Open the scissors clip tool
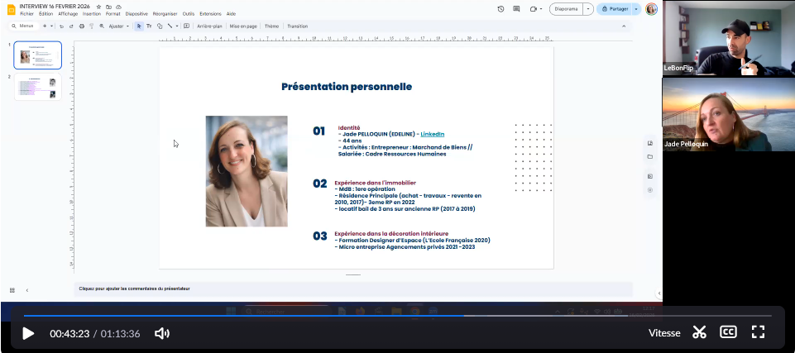The width and height of the screenshot is (795, 353). 699,332
